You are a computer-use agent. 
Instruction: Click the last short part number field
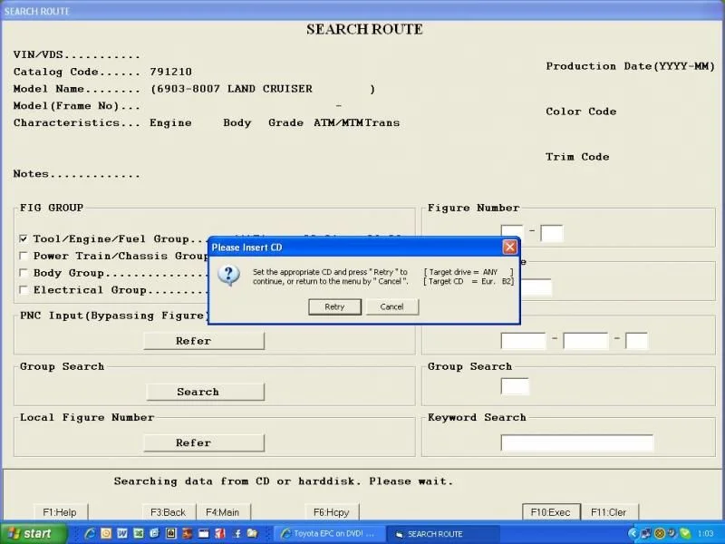point(637,341)
